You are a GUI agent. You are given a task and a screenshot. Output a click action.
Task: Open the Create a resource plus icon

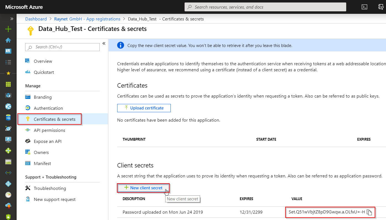point(8,29)
